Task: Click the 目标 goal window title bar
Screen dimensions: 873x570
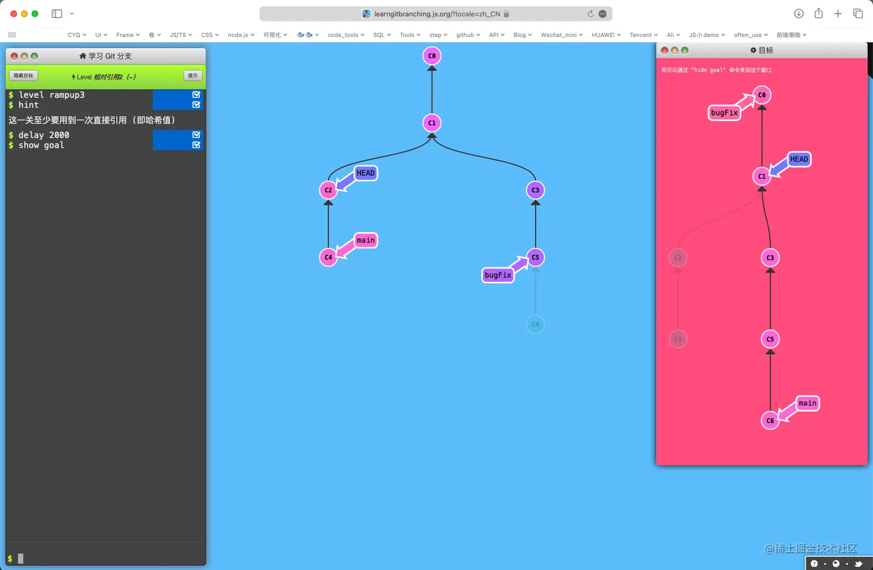Action: 762,50
